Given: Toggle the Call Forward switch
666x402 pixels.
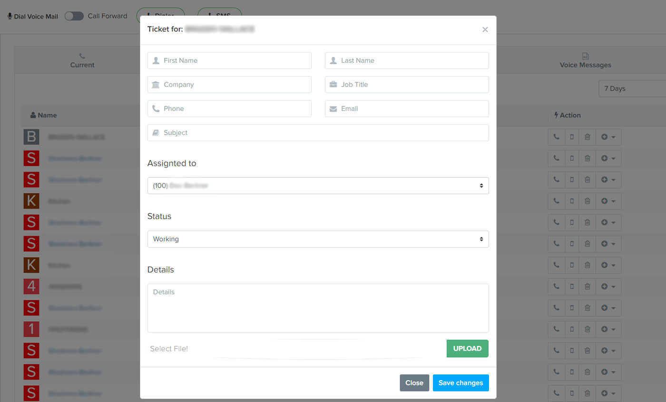Looking at the screenshot, I should (74, 16).
